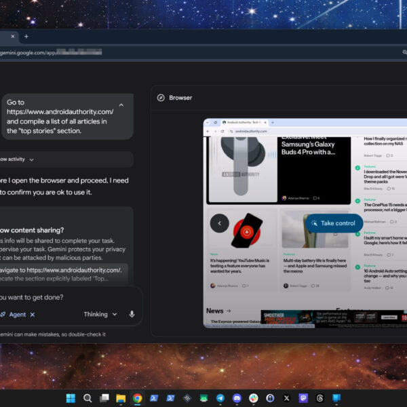Open the 'organized collection on my NAS' article

pyautogui.click(x=385, y=141)
